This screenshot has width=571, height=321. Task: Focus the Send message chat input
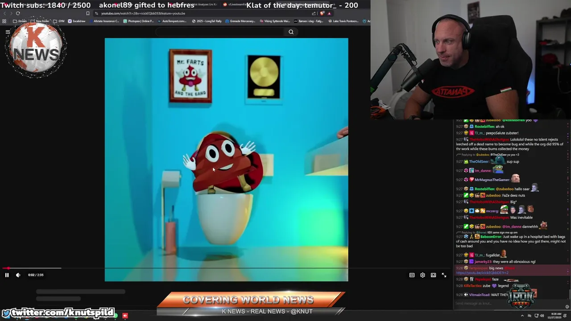[x=509, y=304]
